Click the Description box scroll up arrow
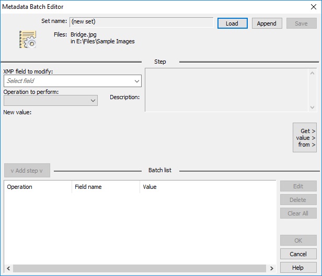 click(313, 73)
